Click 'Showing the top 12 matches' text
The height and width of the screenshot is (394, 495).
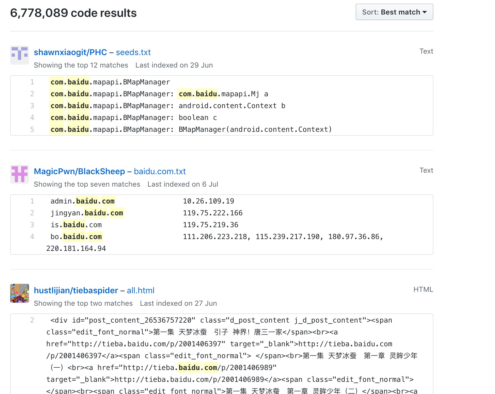click(81, 65)
